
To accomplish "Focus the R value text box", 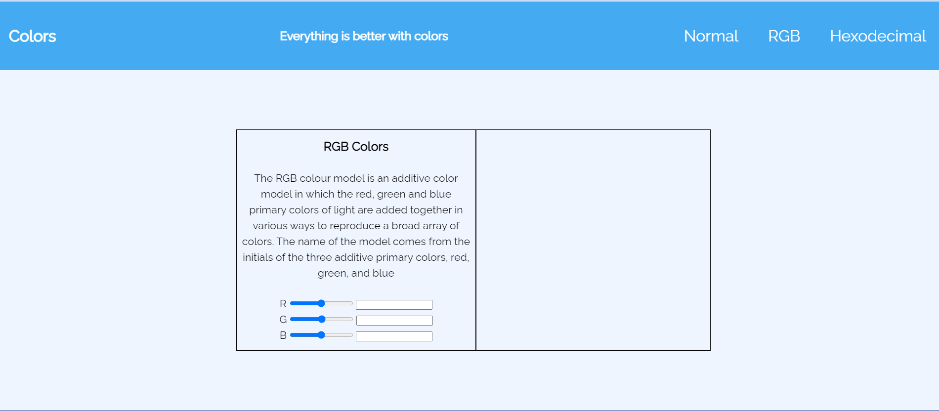I will click(x=394, y=305).
